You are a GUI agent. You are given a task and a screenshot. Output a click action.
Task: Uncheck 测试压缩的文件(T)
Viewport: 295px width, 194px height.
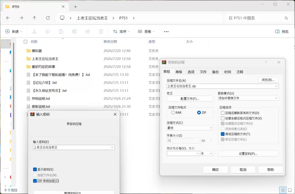click(x=223, y=134)
